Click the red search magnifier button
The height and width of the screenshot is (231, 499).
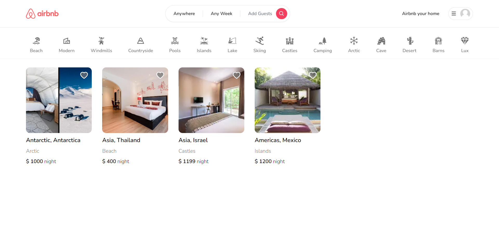pyautogui.click(x=281, y=13)
